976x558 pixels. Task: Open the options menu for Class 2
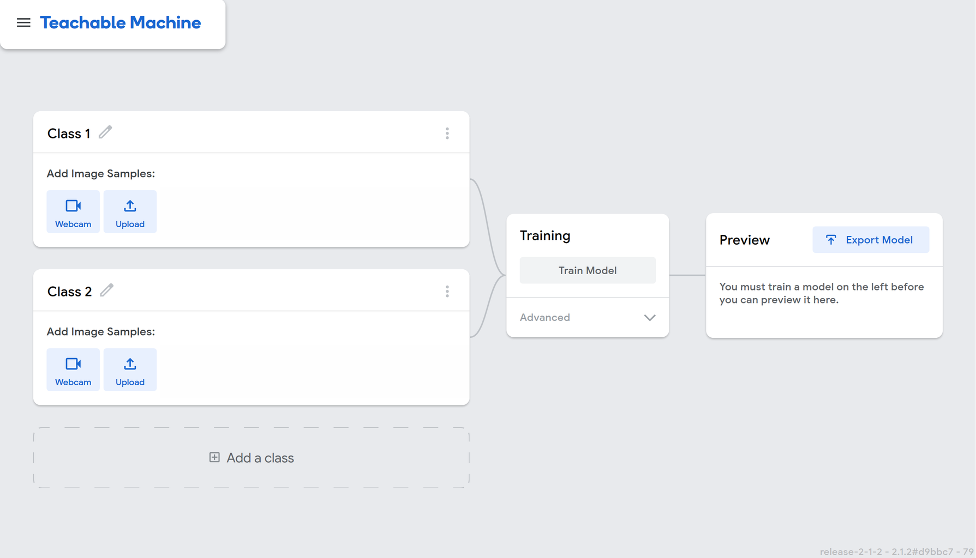[447, 291]
